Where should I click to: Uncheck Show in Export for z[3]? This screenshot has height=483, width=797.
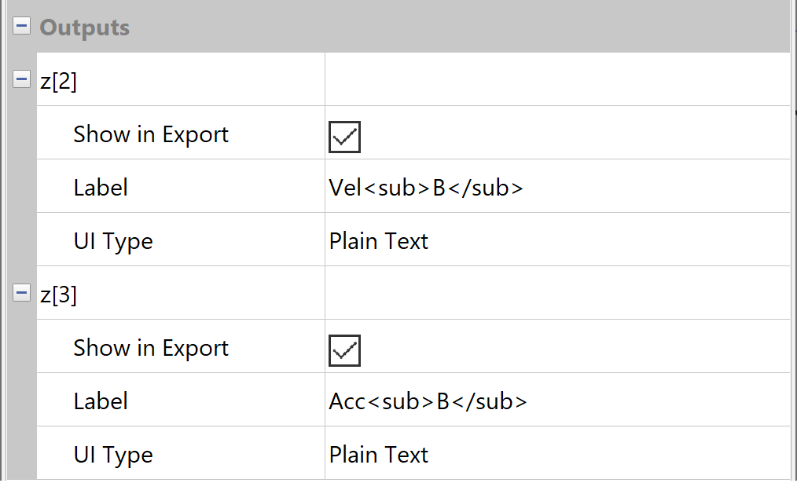tap(344, 350)
